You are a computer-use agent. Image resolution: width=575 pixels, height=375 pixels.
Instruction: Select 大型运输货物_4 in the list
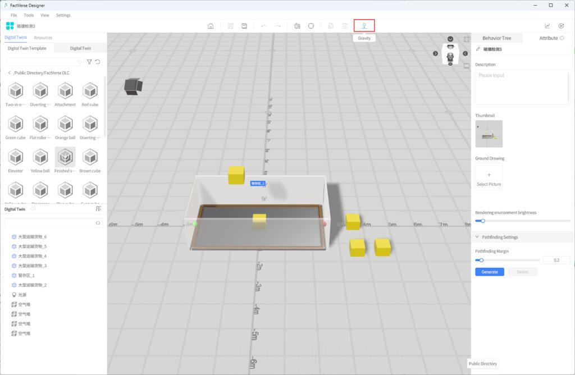point(32,256)
